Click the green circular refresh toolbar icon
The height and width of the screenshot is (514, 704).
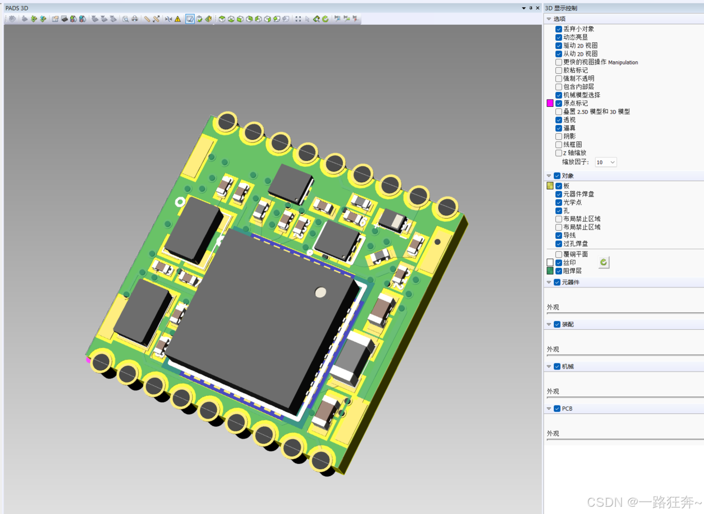pos(325,19)
